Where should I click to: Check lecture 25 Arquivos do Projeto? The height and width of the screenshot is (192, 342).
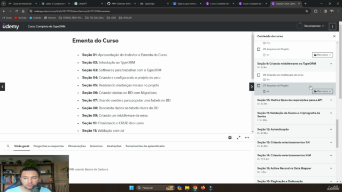(x=259, y=49)
